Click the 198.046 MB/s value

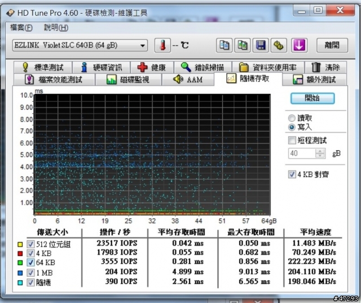pos(312,282)
